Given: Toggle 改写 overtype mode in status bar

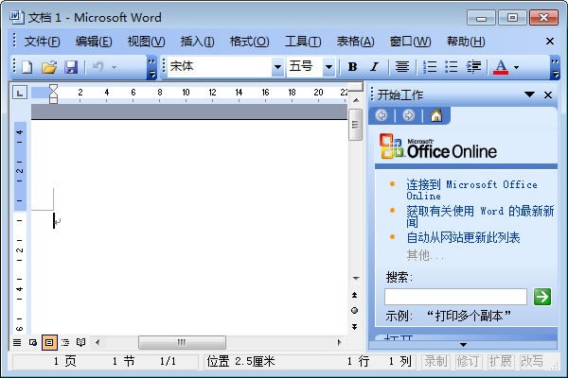Looking at the screenshot, I should pos(532,361).
